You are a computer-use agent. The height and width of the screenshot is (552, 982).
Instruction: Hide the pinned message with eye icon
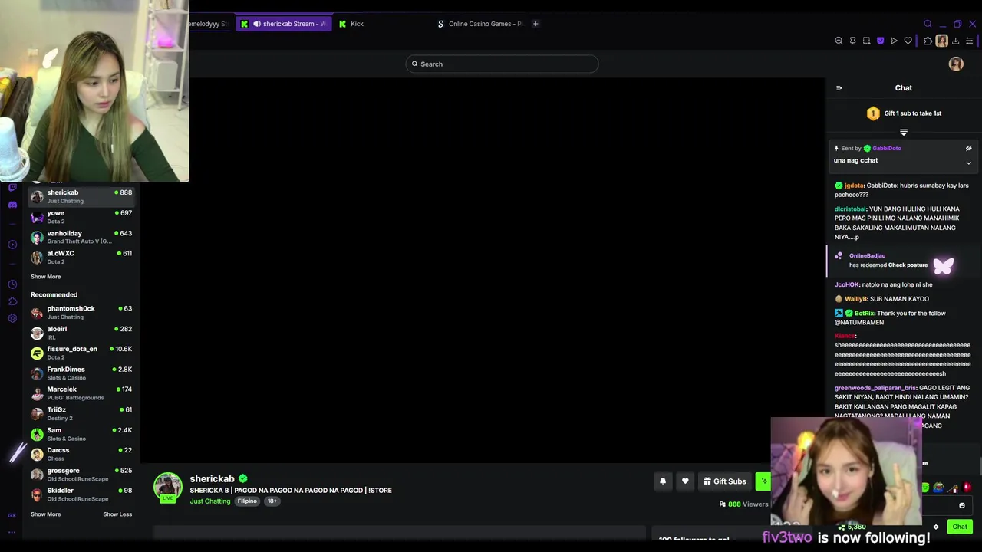pos(968,149)
